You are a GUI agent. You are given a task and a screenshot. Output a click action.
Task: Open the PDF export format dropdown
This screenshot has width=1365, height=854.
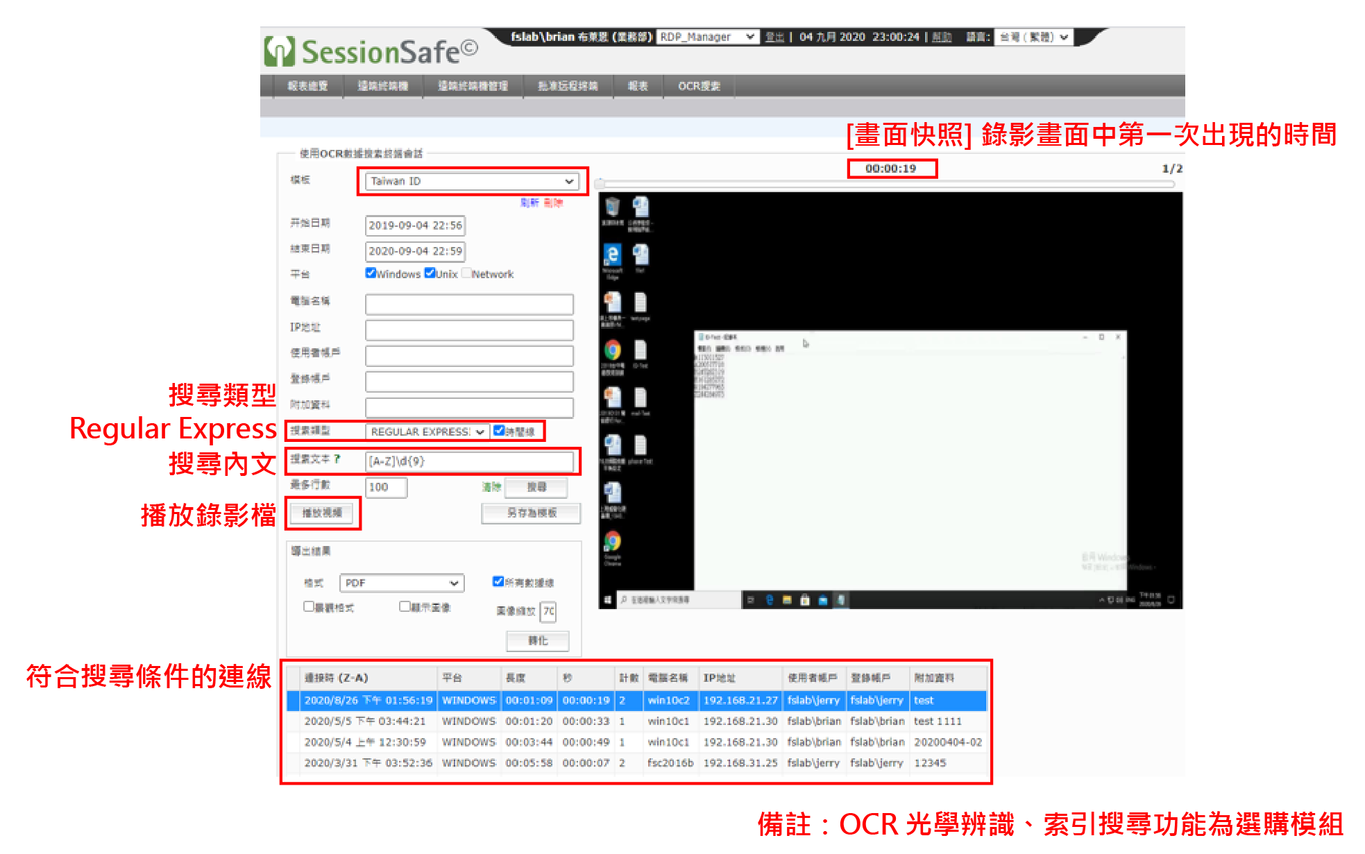click(402, 583)
